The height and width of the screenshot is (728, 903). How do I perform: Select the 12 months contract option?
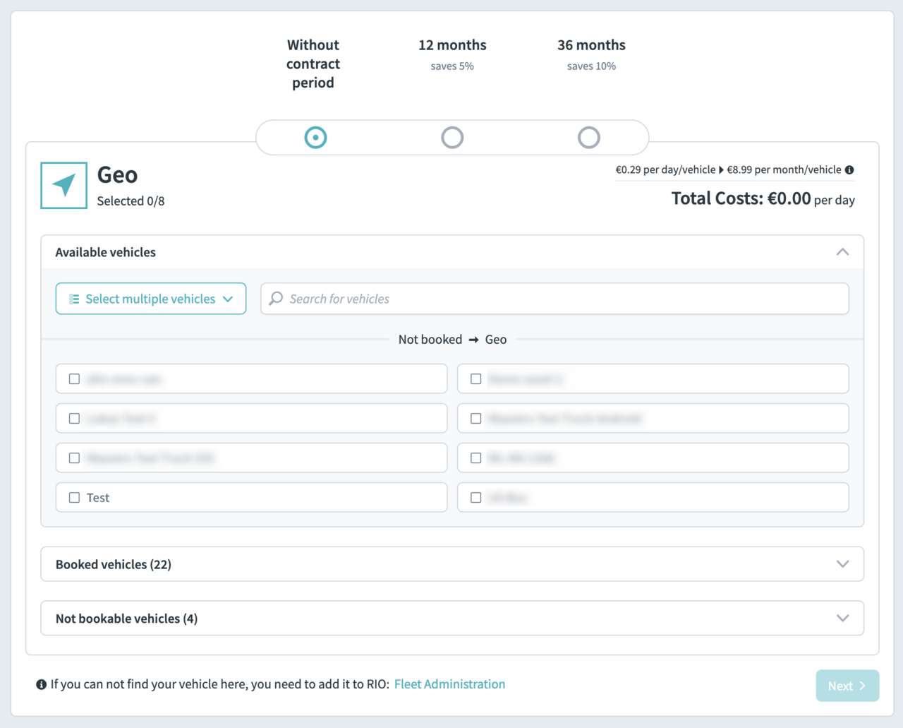[452, 137]
